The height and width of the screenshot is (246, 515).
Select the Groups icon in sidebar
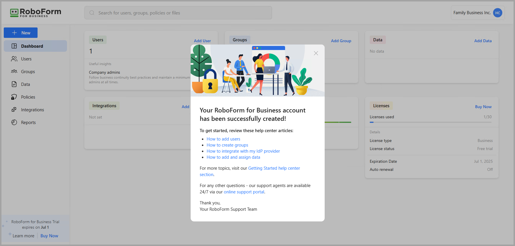(14, 71)
